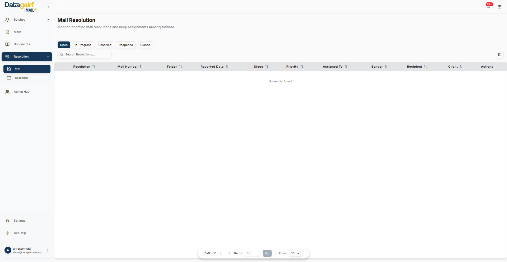Viewport: 507px width, 262px height.
Task: Collapse the sidebar with the arrow icon
Action: click(x=48, y=7)
